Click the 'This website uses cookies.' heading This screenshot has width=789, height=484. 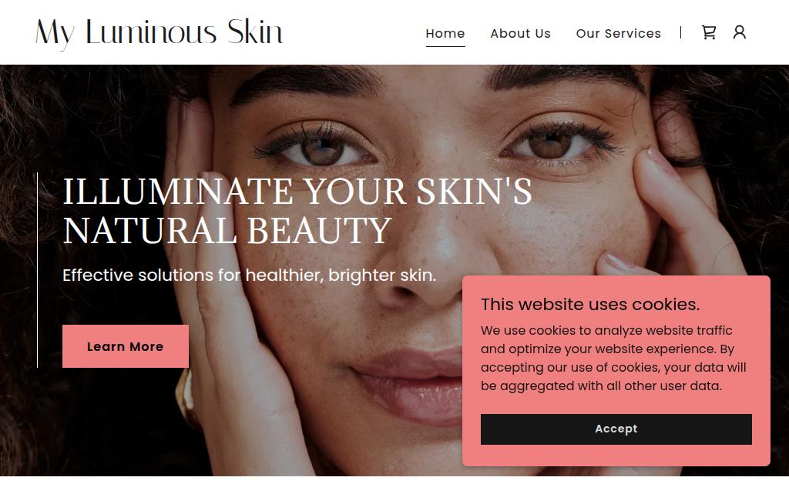coord(589,304)
